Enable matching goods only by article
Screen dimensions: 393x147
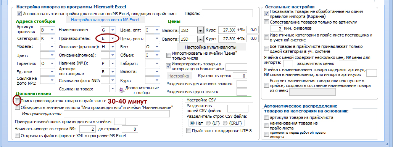pyautogui.click(x=267, y=22)
